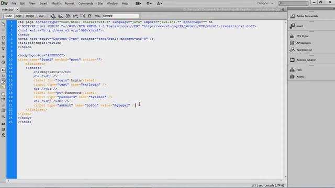Switch to Split view
This screenshot has height=188, width=335.
click(19, 16)
